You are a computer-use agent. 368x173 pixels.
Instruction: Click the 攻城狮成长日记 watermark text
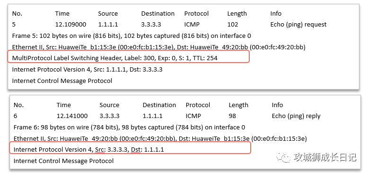[x=325, y=157]
